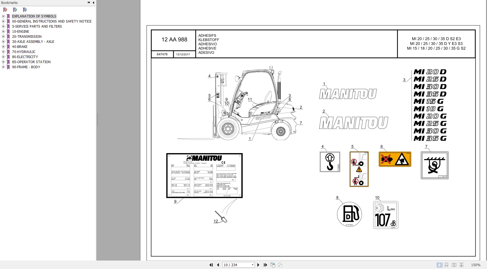Go to first page
The width and height of the screenshot is (487, 269).
tap(211, 265)
